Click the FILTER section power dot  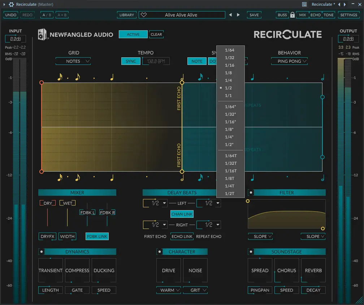251,193
